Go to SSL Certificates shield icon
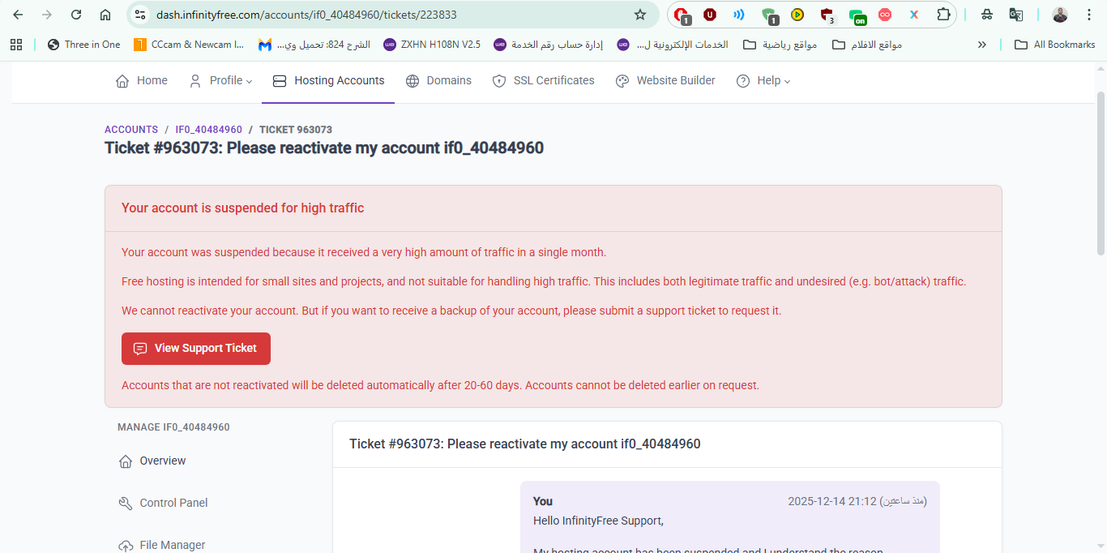Viewport: 1107px width, 553px height. (499, 81)
